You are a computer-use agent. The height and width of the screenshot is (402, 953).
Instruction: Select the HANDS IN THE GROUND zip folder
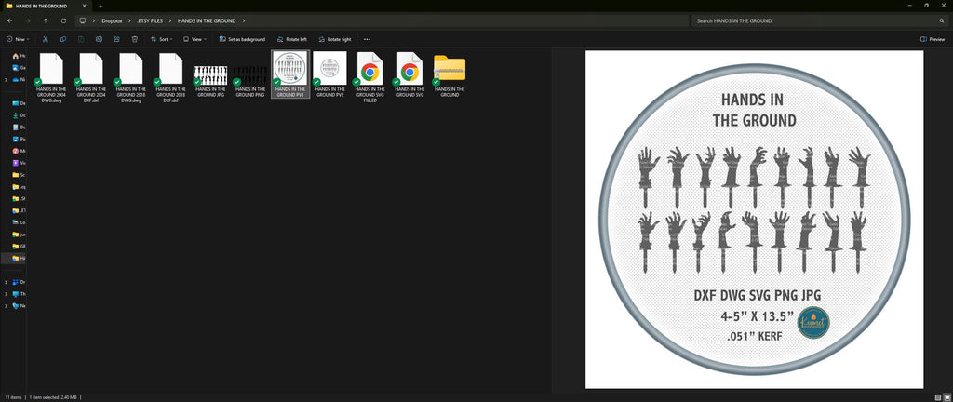coord(450,74)
